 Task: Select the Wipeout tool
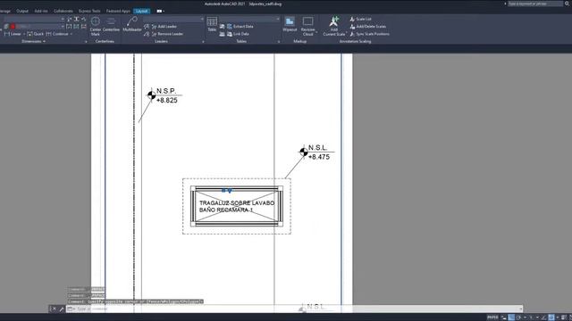click(x=290, y=24)
